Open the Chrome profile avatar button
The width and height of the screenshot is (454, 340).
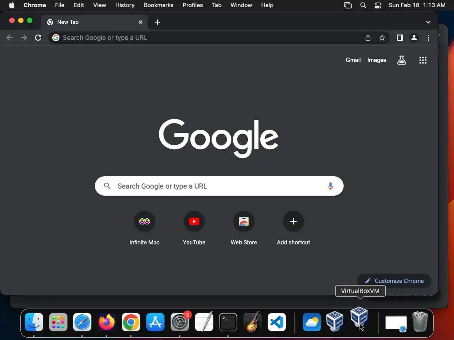(414, 38)
